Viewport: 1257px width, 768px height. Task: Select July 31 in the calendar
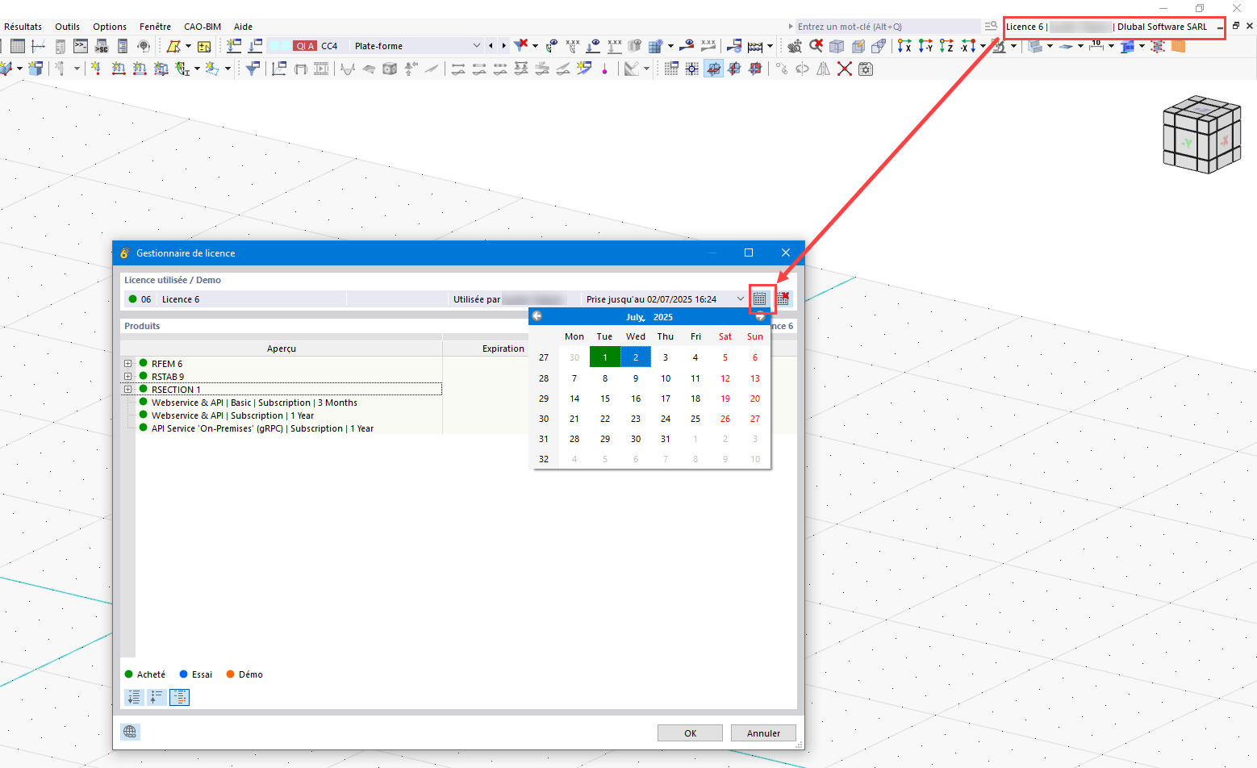[666, 439]
